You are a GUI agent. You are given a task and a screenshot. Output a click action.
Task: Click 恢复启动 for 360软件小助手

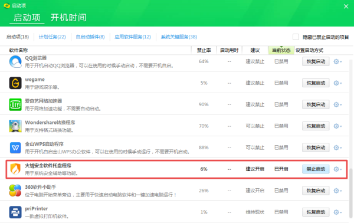[316, 191]
